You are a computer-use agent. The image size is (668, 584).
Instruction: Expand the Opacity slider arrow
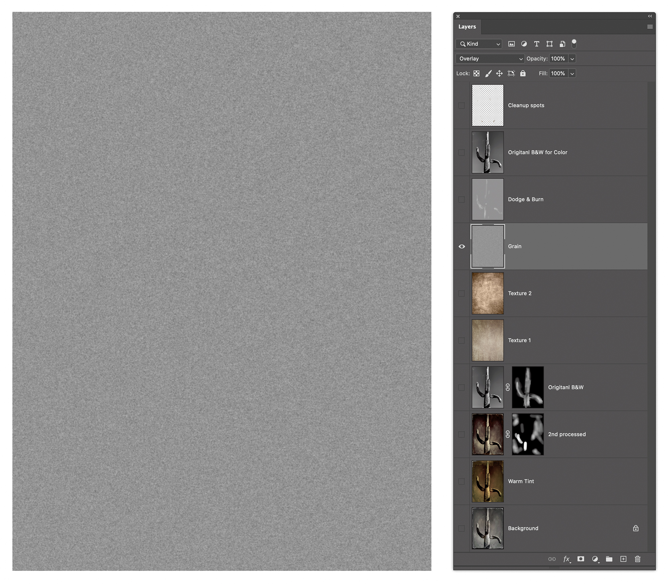click(572, 59)
